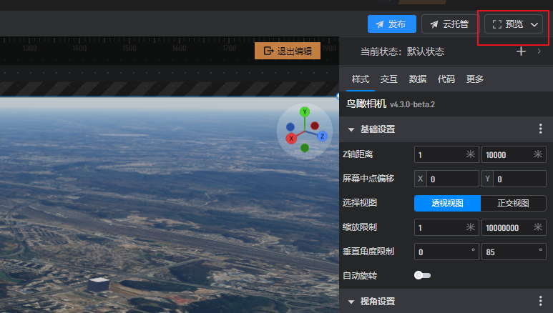Select the 透视视图 view option
Screen dimensions: 553x313
pos(447,203)
